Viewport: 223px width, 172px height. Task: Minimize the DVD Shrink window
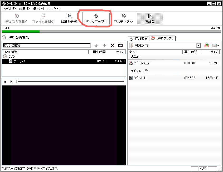[x=209, y=3]
